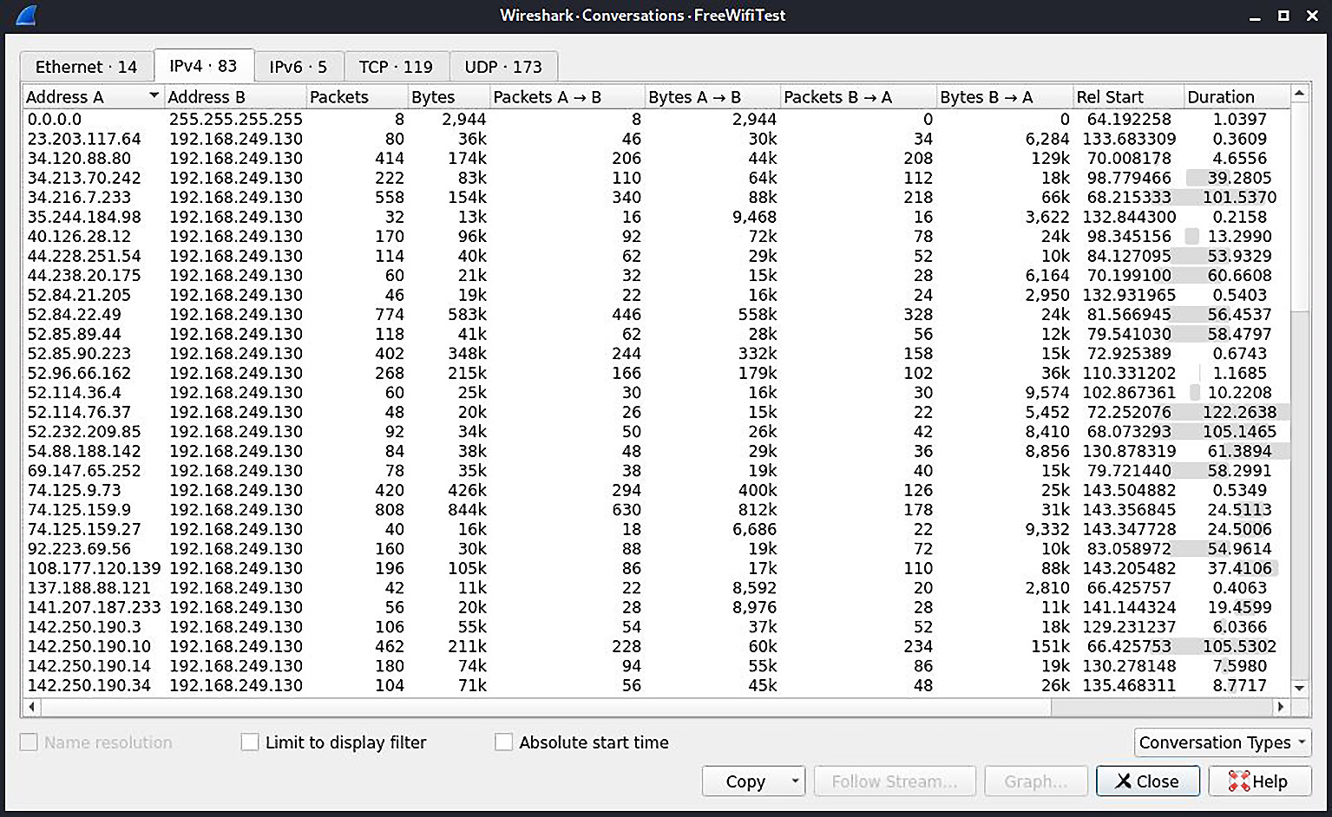Sort by the Packets column header
Viewport: 1332px width, 817px height.
click(x=358, y=96)
